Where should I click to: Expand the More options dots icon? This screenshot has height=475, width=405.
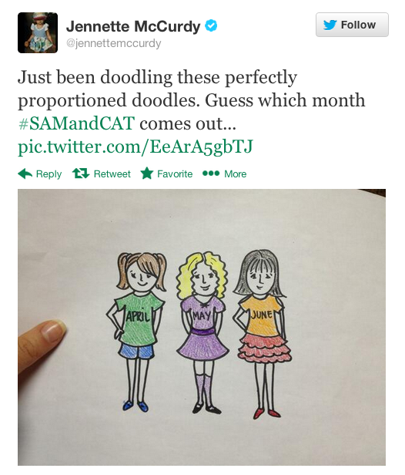click(211, 173)
